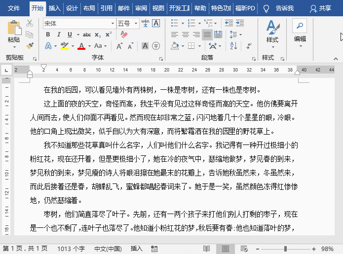
Task: Toggle character shading A
Action: [x=145, y=46]
